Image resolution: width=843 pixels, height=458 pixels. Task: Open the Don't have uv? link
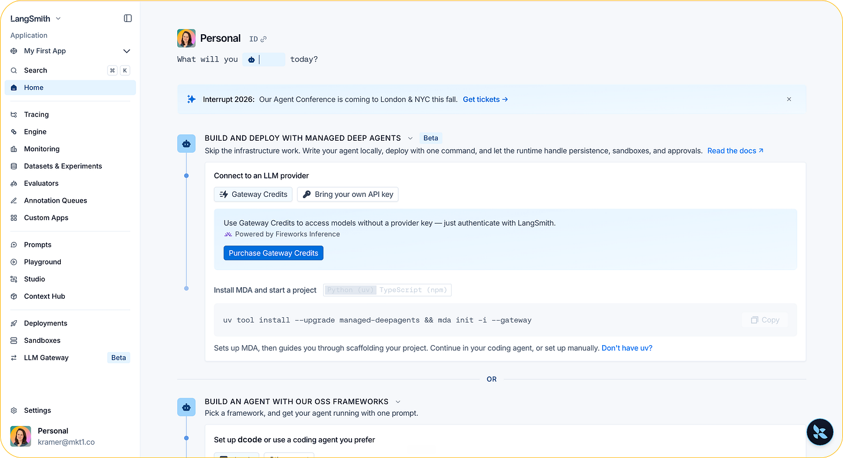click(x=627, y=348)
